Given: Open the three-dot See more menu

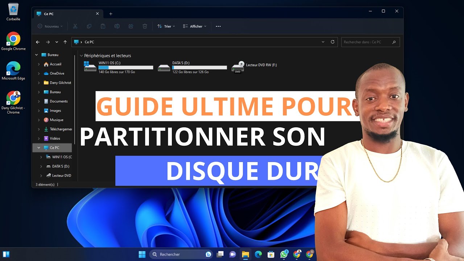Looking at the screenshot, I should click(x=218, y=26).
